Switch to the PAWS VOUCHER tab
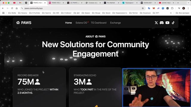This screenshot has width=191, height=107. point(56,3)
